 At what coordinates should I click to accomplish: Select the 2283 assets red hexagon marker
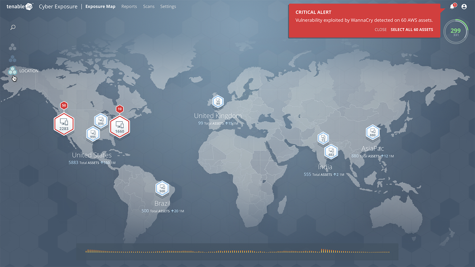pos(64,124)
